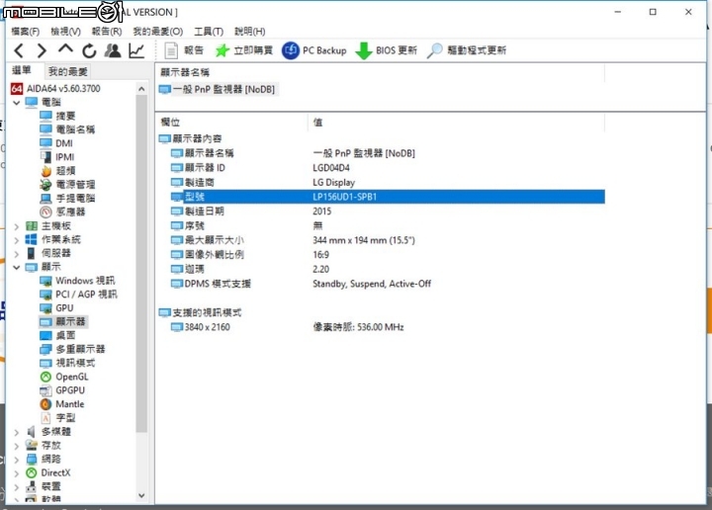712x510 pixels.
Task: Expand the 存放 tree node
Action: tap(17, 446)
